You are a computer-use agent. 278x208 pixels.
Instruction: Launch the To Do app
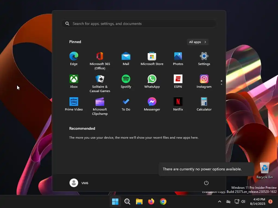tap(126, 104)
